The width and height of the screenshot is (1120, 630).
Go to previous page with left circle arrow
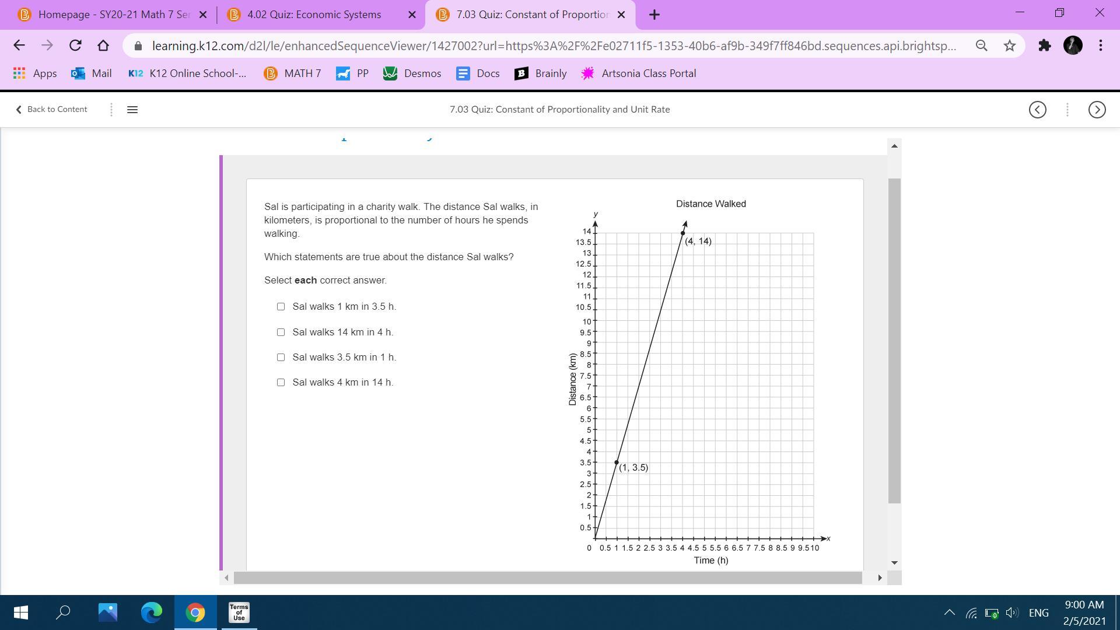(1037, 110)
